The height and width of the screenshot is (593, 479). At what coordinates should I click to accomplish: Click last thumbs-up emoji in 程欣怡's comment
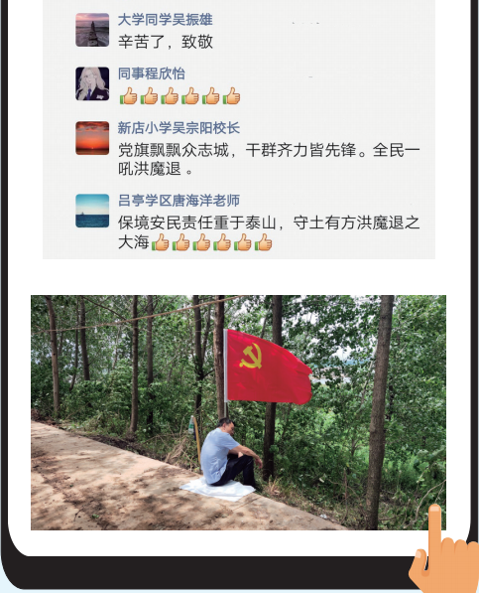231,95
